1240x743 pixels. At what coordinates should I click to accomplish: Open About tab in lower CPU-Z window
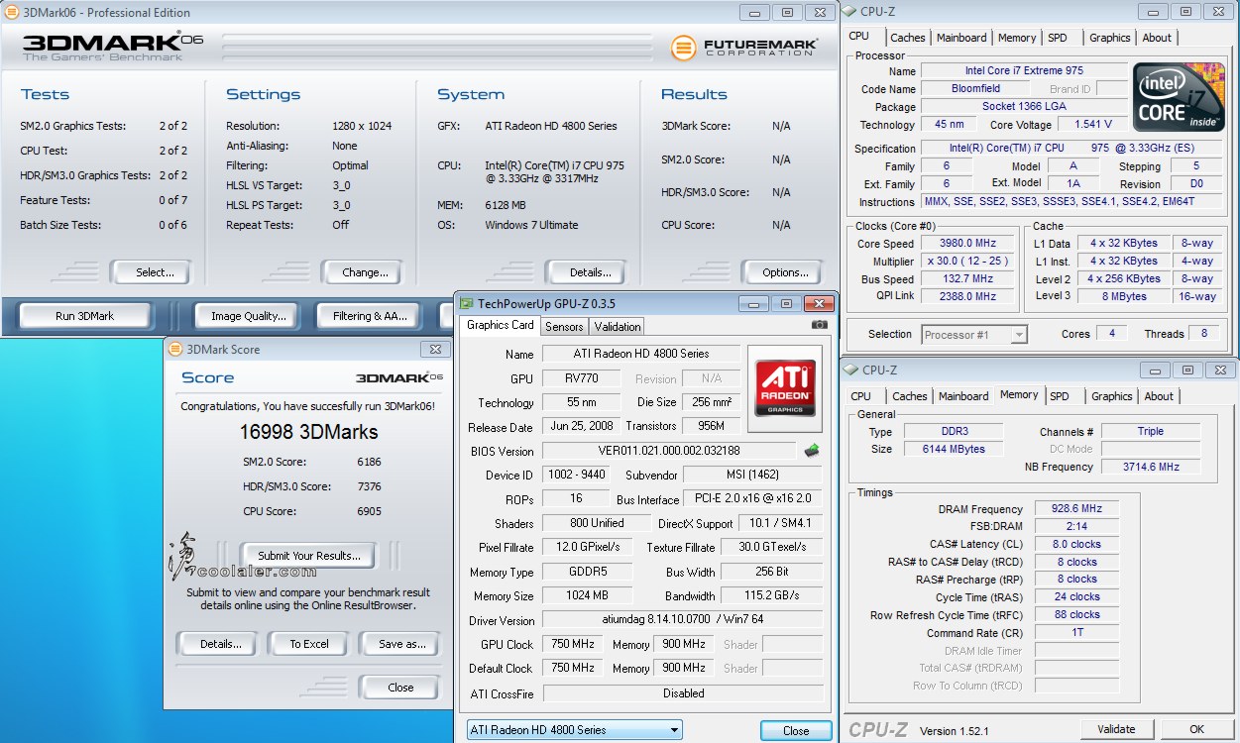1159,396
